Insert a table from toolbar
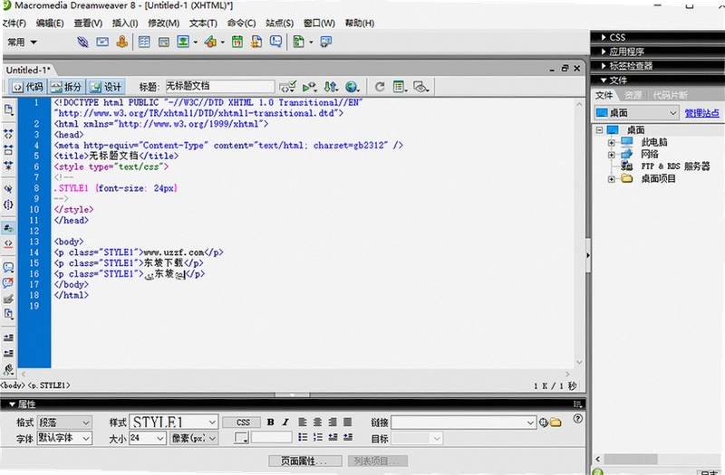 pos(144,42)
